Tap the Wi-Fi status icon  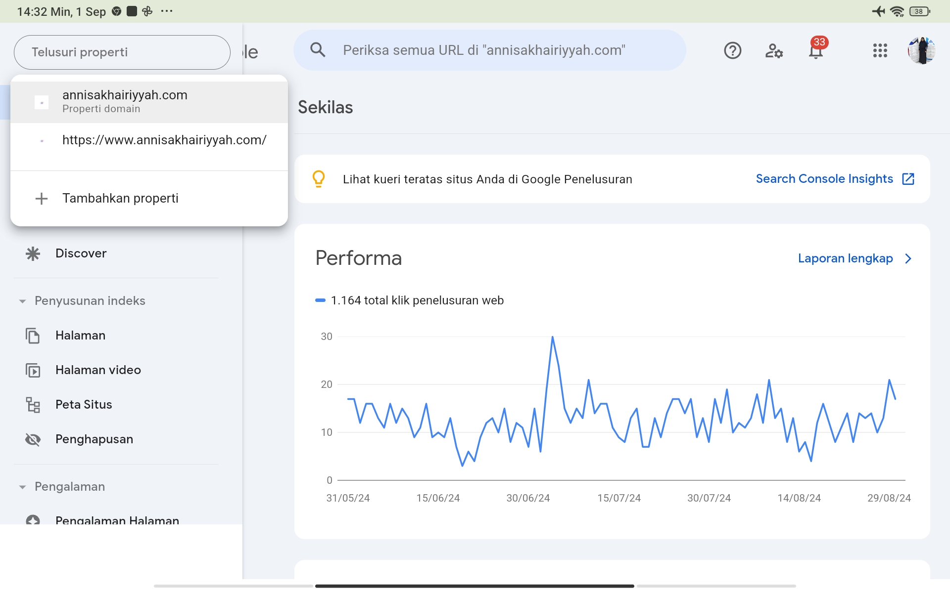[897, 11]
